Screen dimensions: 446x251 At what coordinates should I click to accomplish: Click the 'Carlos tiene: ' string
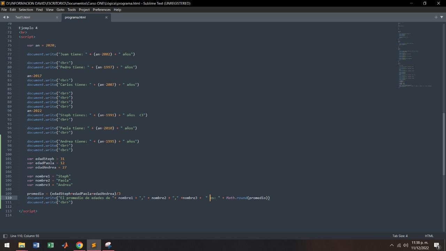coord(76,84)
